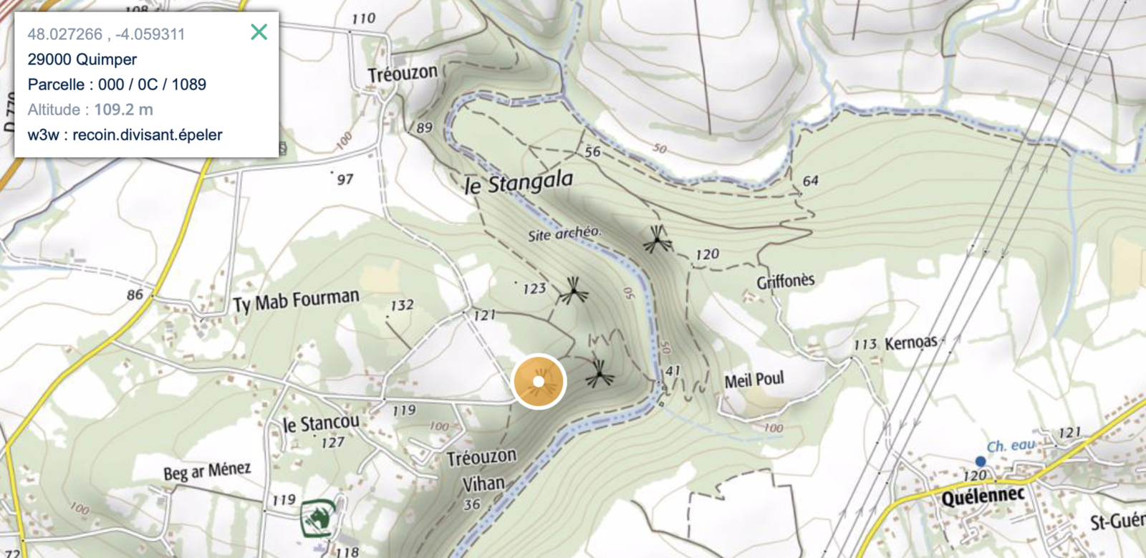Click the le Stangala map label
This screenshot has height=558, width=1146.
(519, 183)
